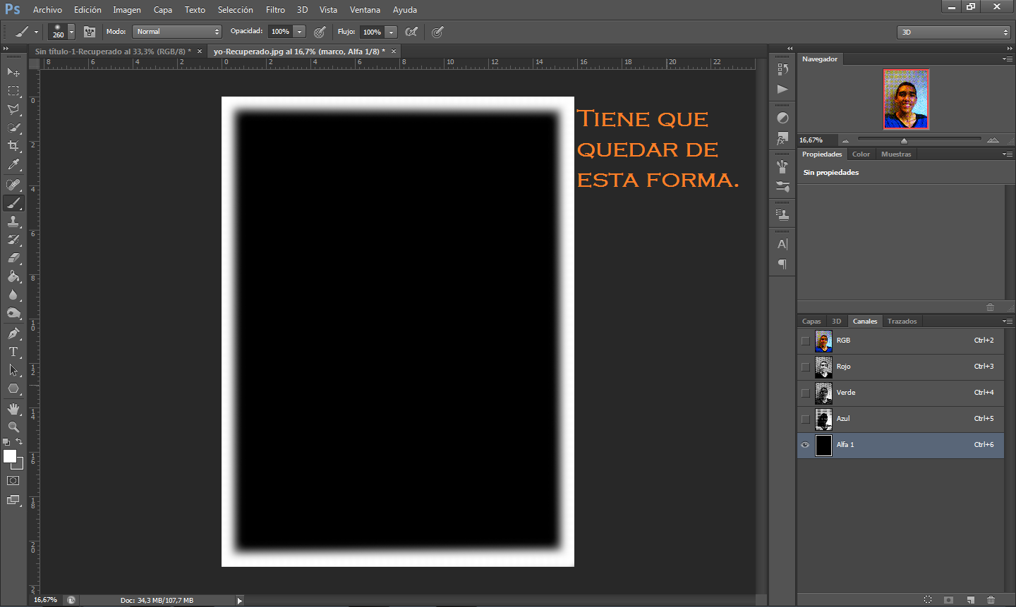Toggle pressure for opacity
This screenshot has width=1016, height=607.
tap(320, 32)
